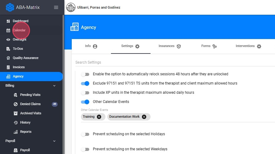Click the History clock icon
The image size is (275, 154).
pos(16,123)
